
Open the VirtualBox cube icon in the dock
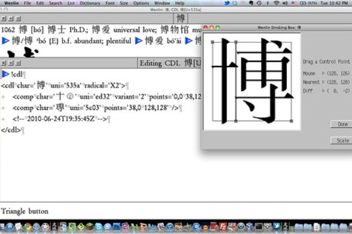point(249,227)
